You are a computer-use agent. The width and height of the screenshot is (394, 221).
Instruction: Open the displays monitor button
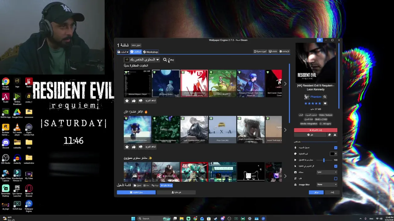click(273, 52)
